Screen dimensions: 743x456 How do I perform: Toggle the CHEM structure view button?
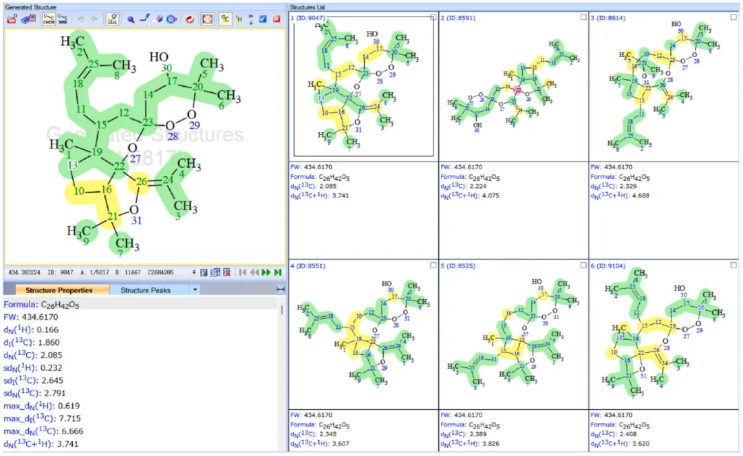tap(48, 19)
